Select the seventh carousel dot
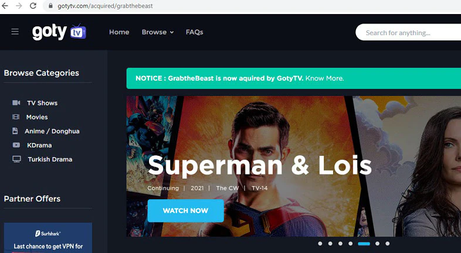 (388, 244)
